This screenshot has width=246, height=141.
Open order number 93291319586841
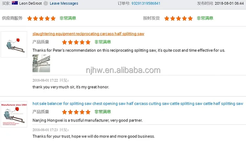pos(146,3)
